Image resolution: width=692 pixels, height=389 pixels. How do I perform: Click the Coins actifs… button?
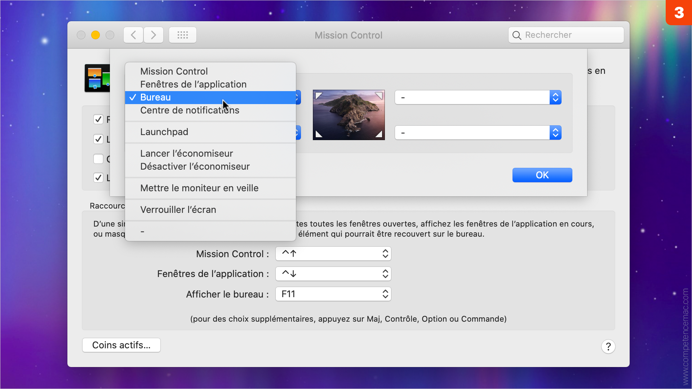(x=121, y=345)
